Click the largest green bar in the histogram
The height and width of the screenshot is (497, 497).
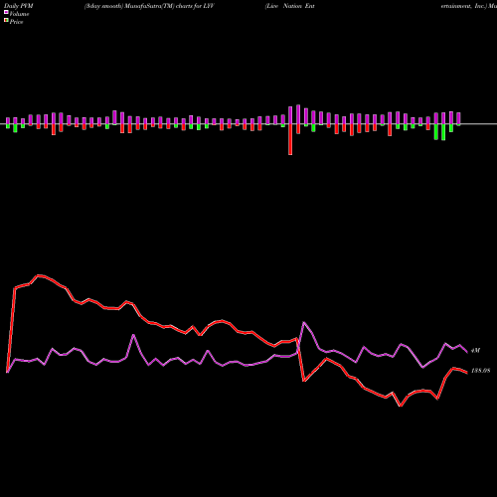443,132
